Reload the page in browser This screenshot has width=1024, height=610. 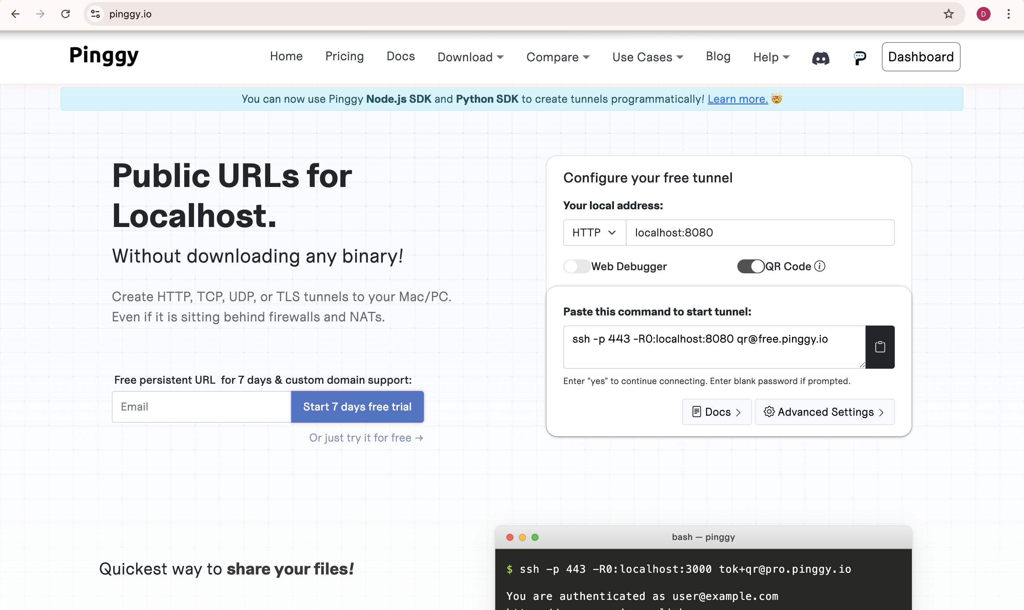(x=65, y=14)
